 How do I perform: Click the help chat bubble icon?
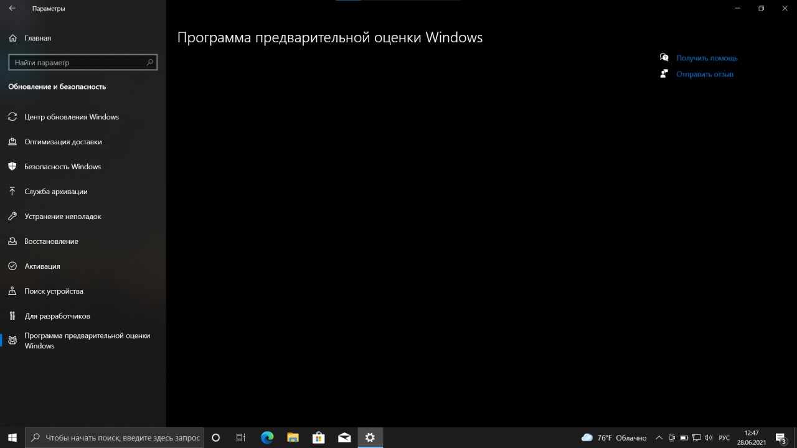point(664,57)
